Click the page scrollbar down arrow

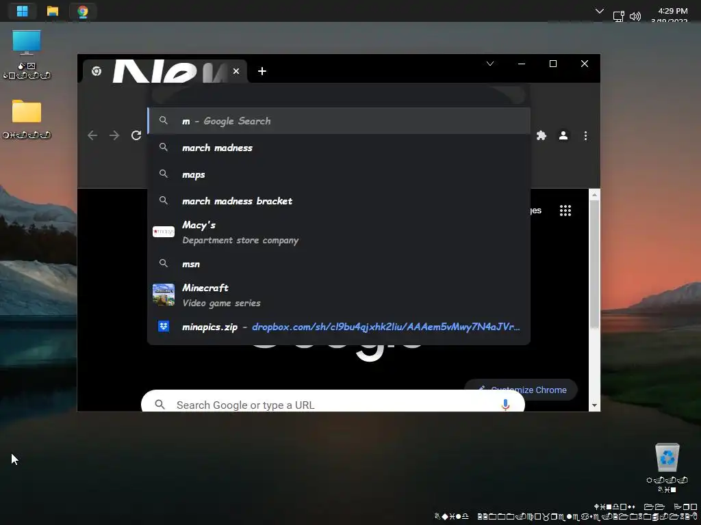click(x=594, y=406)
